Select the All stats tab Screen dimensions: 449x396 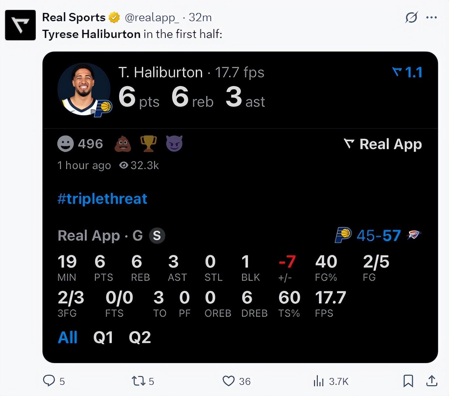tap(67, 338)
